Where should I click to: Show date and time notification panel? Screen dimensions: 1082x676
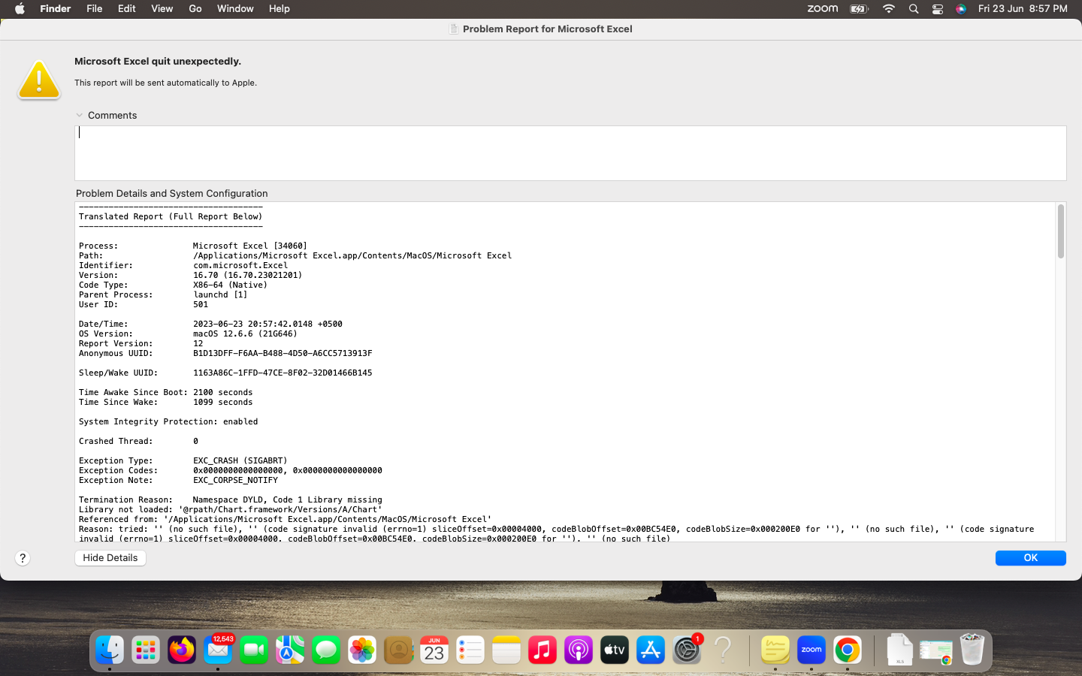(1023, 9)
